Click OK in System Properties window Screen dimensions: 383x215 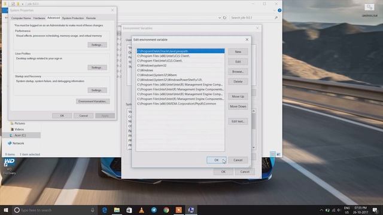click(x=62, y=116)
